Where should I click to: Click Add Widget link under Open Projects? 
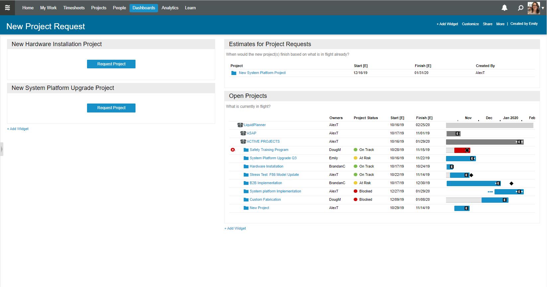235,228
